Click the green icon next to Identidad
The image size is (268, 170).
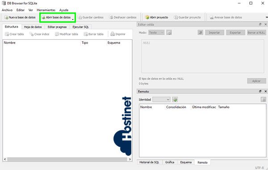click(x=175, y=100)
